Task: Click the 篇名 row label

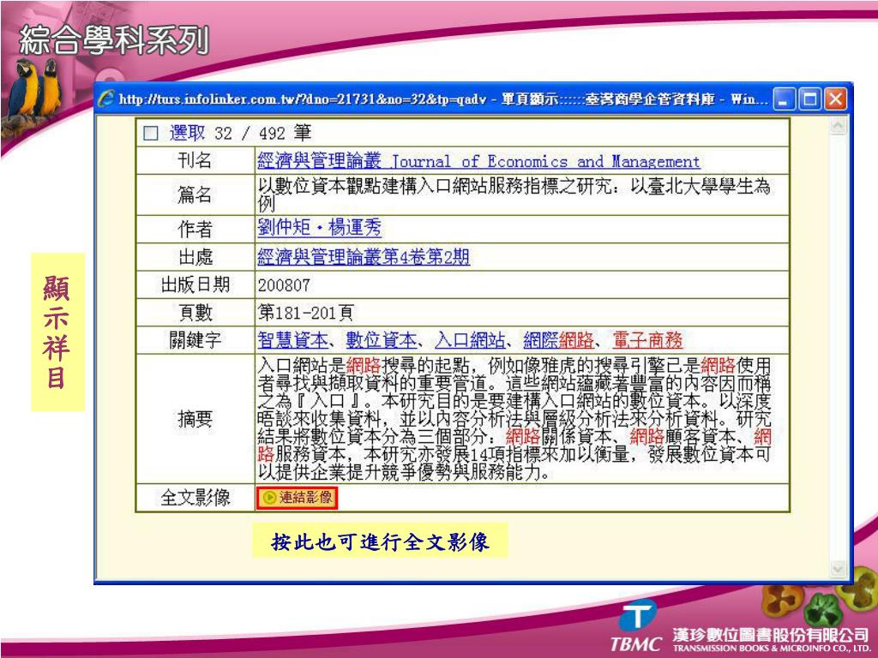Action: pos(195,194)
